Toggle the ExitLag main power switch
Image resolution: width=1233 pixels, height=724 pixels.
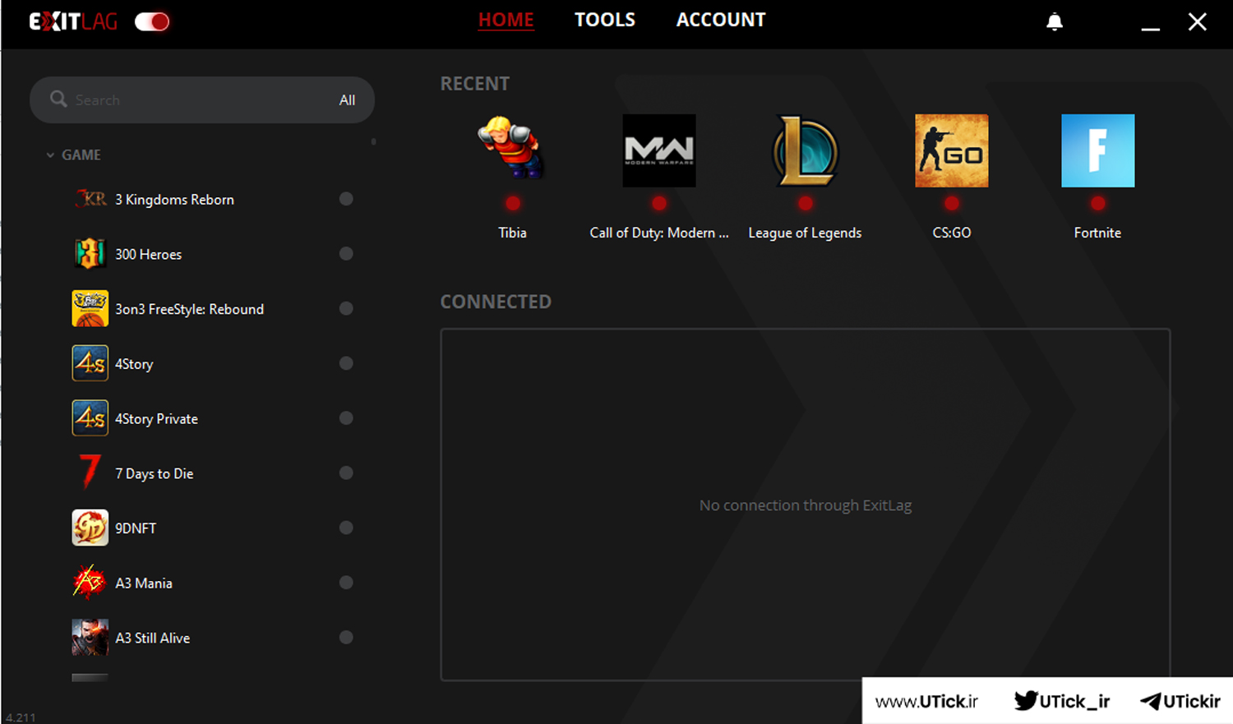pos(152,21)
